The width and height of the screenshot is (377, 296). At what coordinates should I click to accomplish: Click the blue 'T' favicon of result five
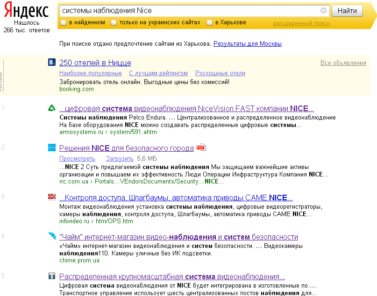[52, 276]
